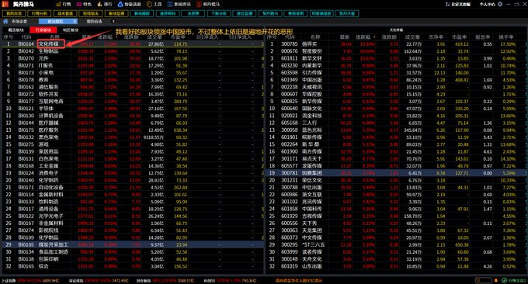Open the 行情 quotes menu icon

tap(59, 5)
